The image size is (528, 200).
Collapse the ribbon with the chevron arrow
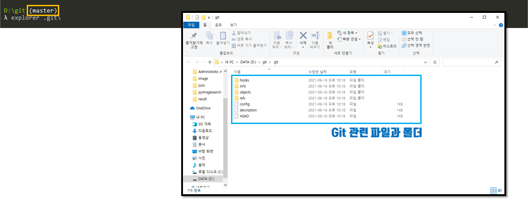tap(495, 25)
